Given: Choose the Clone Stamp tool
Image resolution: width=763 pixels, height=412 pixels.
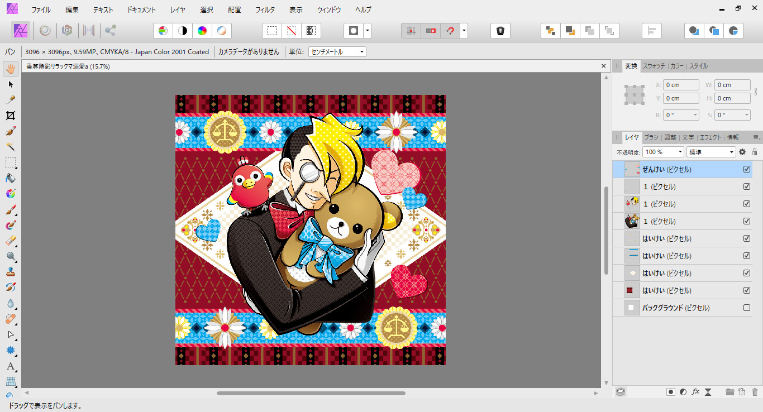Looking at the screenshot, I should [11, 272].
